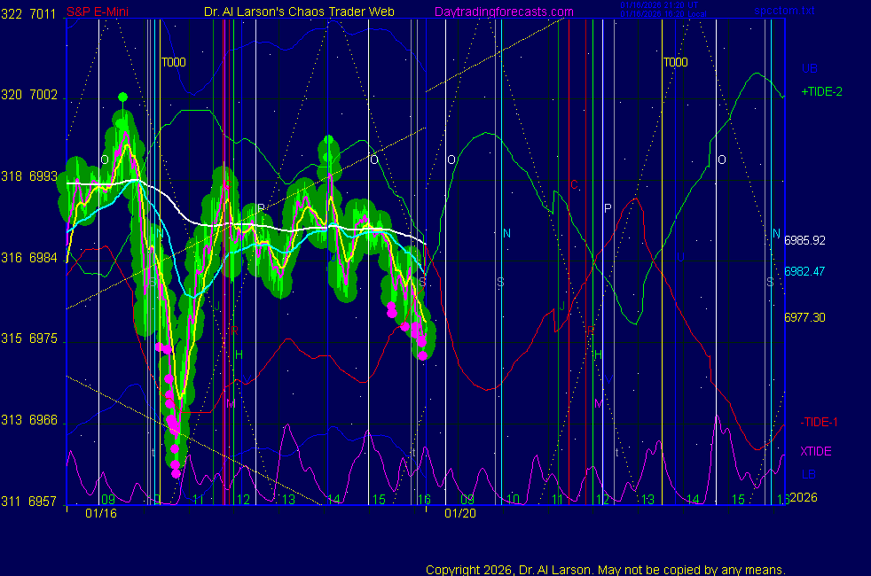Click the cyan 6982.47 price value
This screenshot has height=576, width=871.
pyautogui.click(x=804, y=270)
